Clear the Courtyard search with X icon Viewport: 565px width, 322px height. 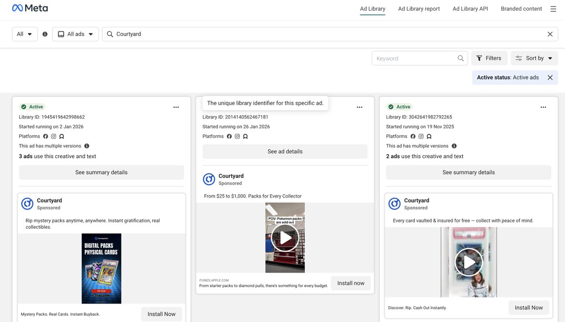(x=550, y=34)
